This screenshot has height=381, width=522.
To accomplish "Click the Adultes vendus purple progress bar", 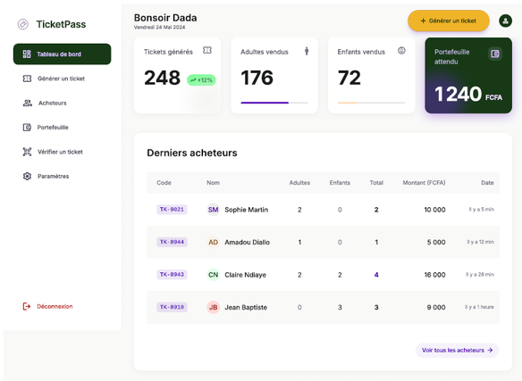I will 274,103.
